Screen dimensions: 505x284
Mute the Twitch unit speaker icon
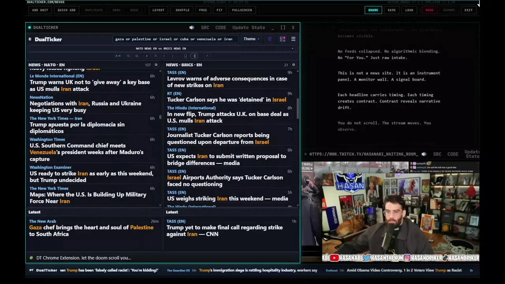pos(424,154)
